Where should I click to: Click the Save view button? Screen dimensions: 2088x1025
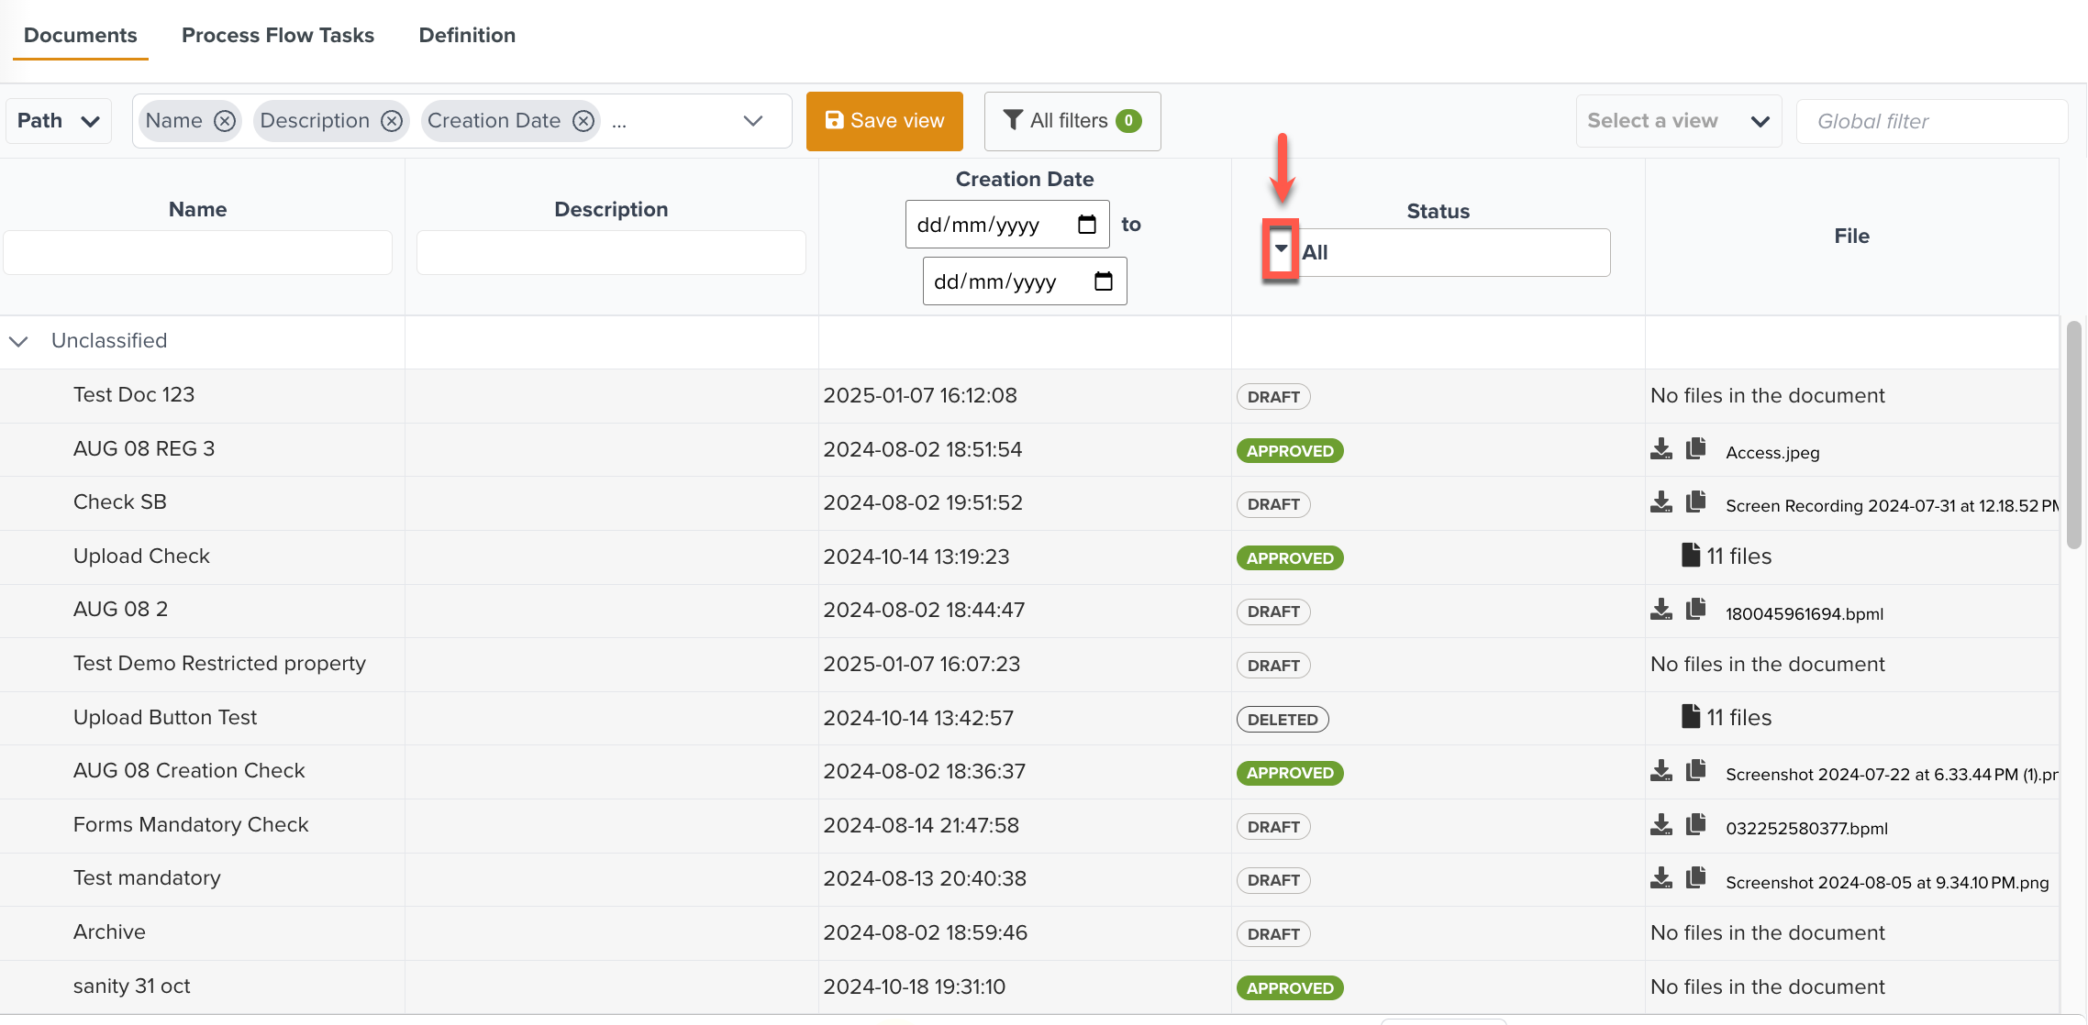coord(884,121)
